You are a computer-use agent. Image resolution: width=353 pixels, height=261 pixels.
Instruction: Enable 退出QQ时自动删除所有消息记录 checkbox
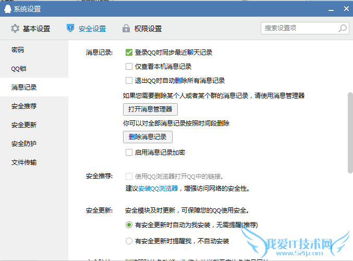pos(129,81)
